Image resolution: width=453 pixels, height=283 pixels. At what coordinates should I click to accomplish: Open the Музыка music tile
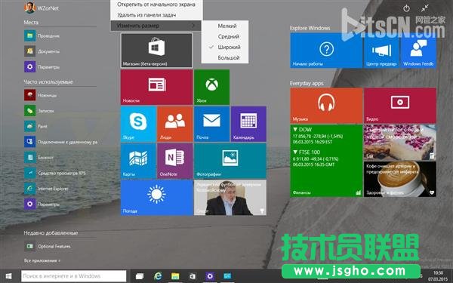pos(326,106)
